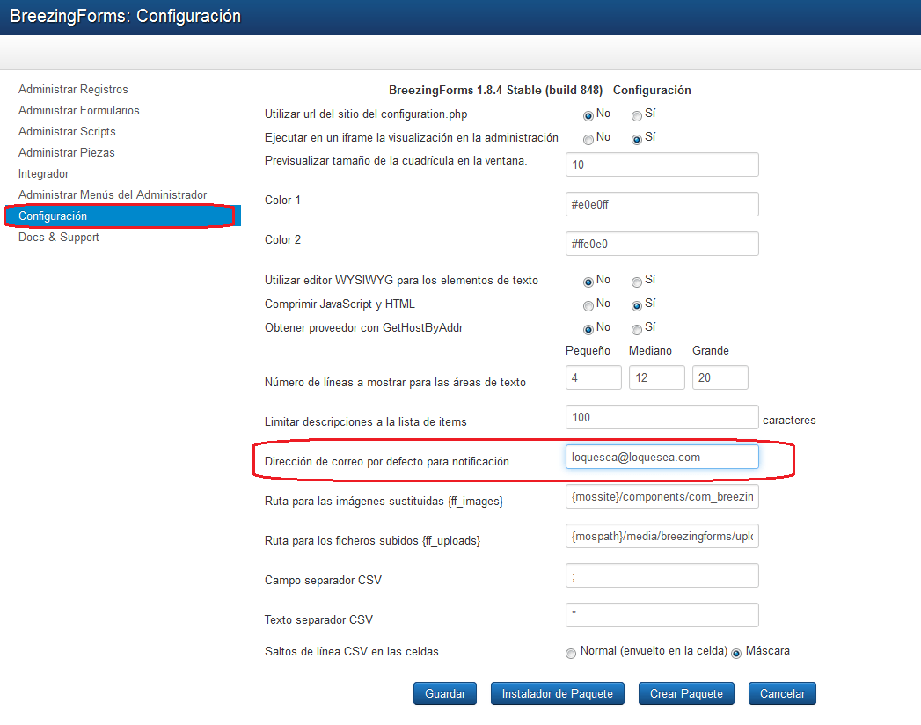Choose Sí for GetHostByAddr provider
The width and height of the screenshot is (921, 725).
point(636,330)
